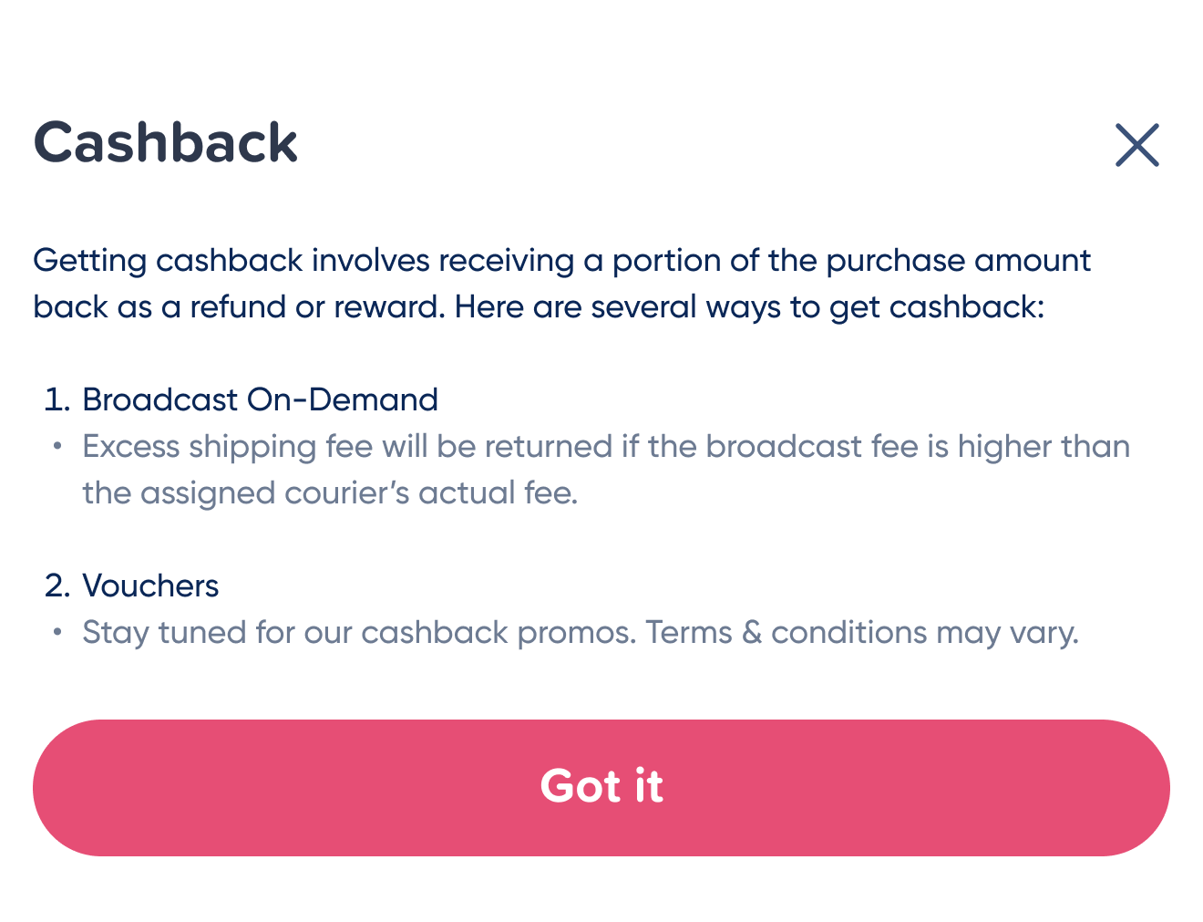Viewport: 1203px width, 922px height.
Task: Click the words purchase amount in the intro
Action: (x=958, y=261)
